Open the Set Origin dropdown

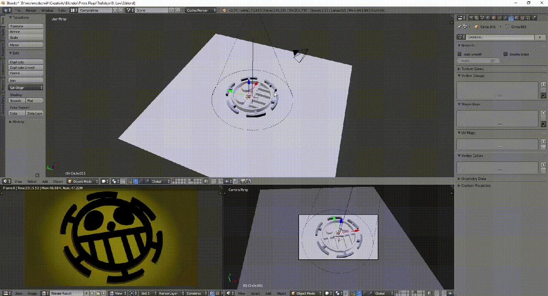coord(26,88)
